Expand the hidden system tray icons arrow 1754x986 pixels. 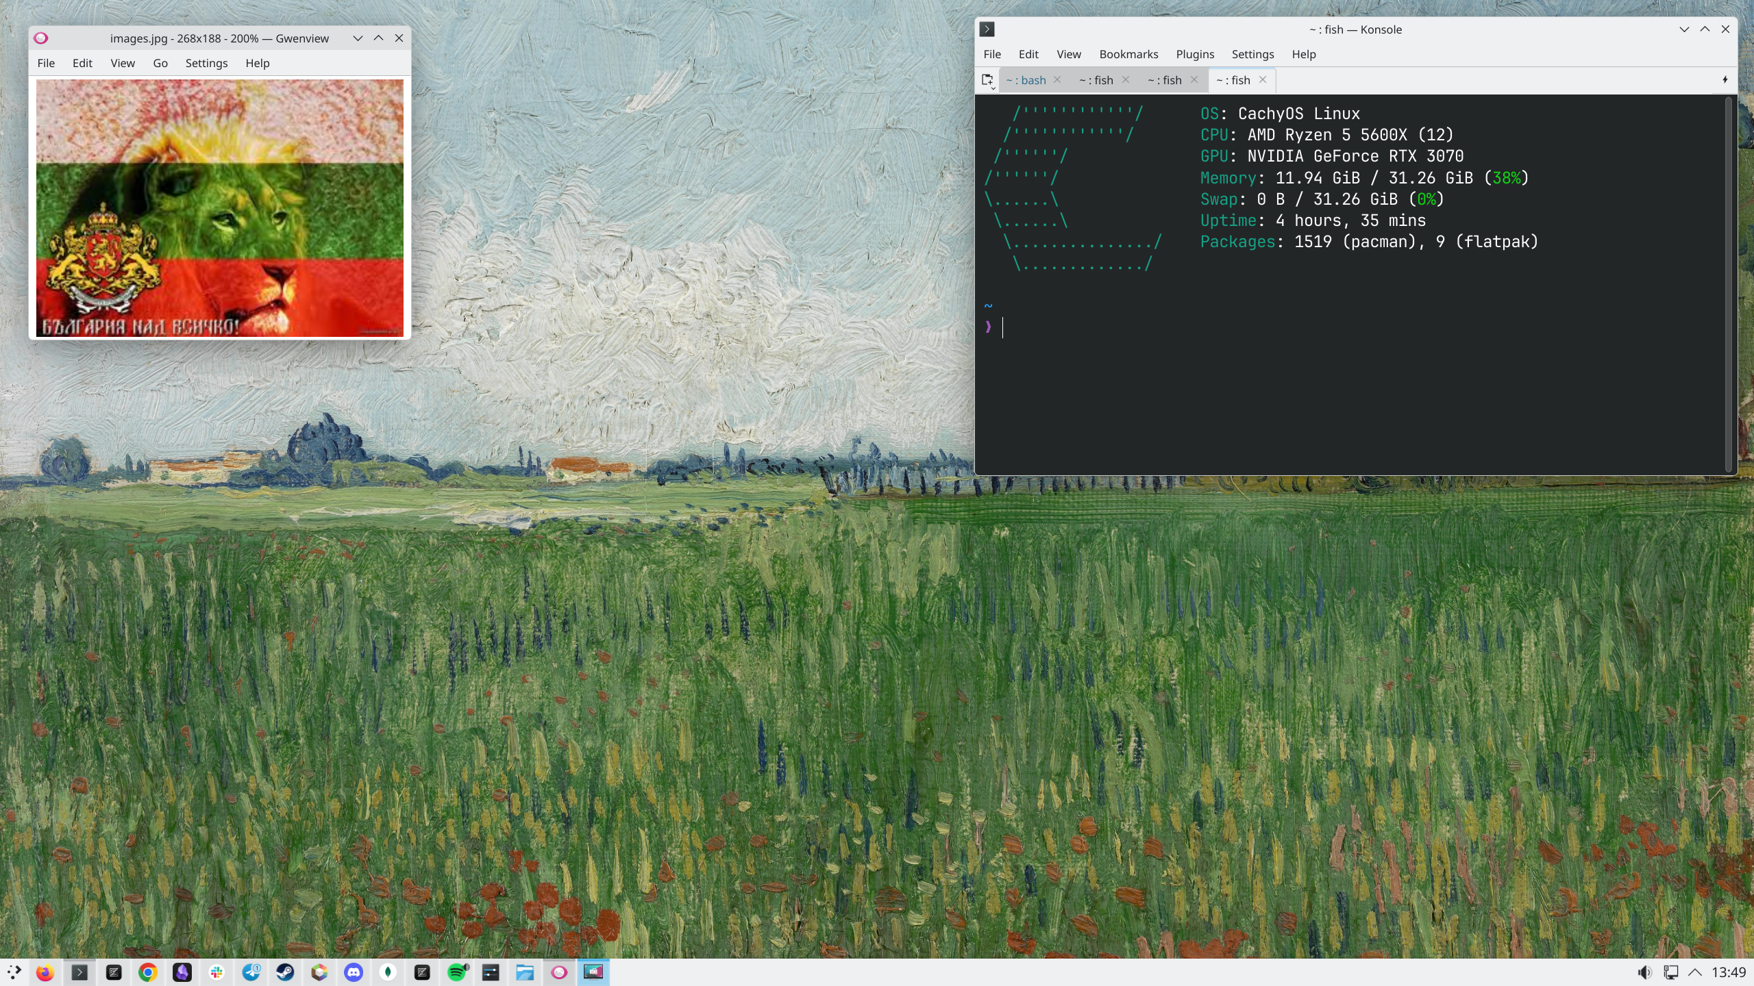pyautogui.click(x=1695, y=972)
